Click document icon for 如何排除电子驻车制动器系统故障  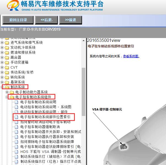click(17, 142)
